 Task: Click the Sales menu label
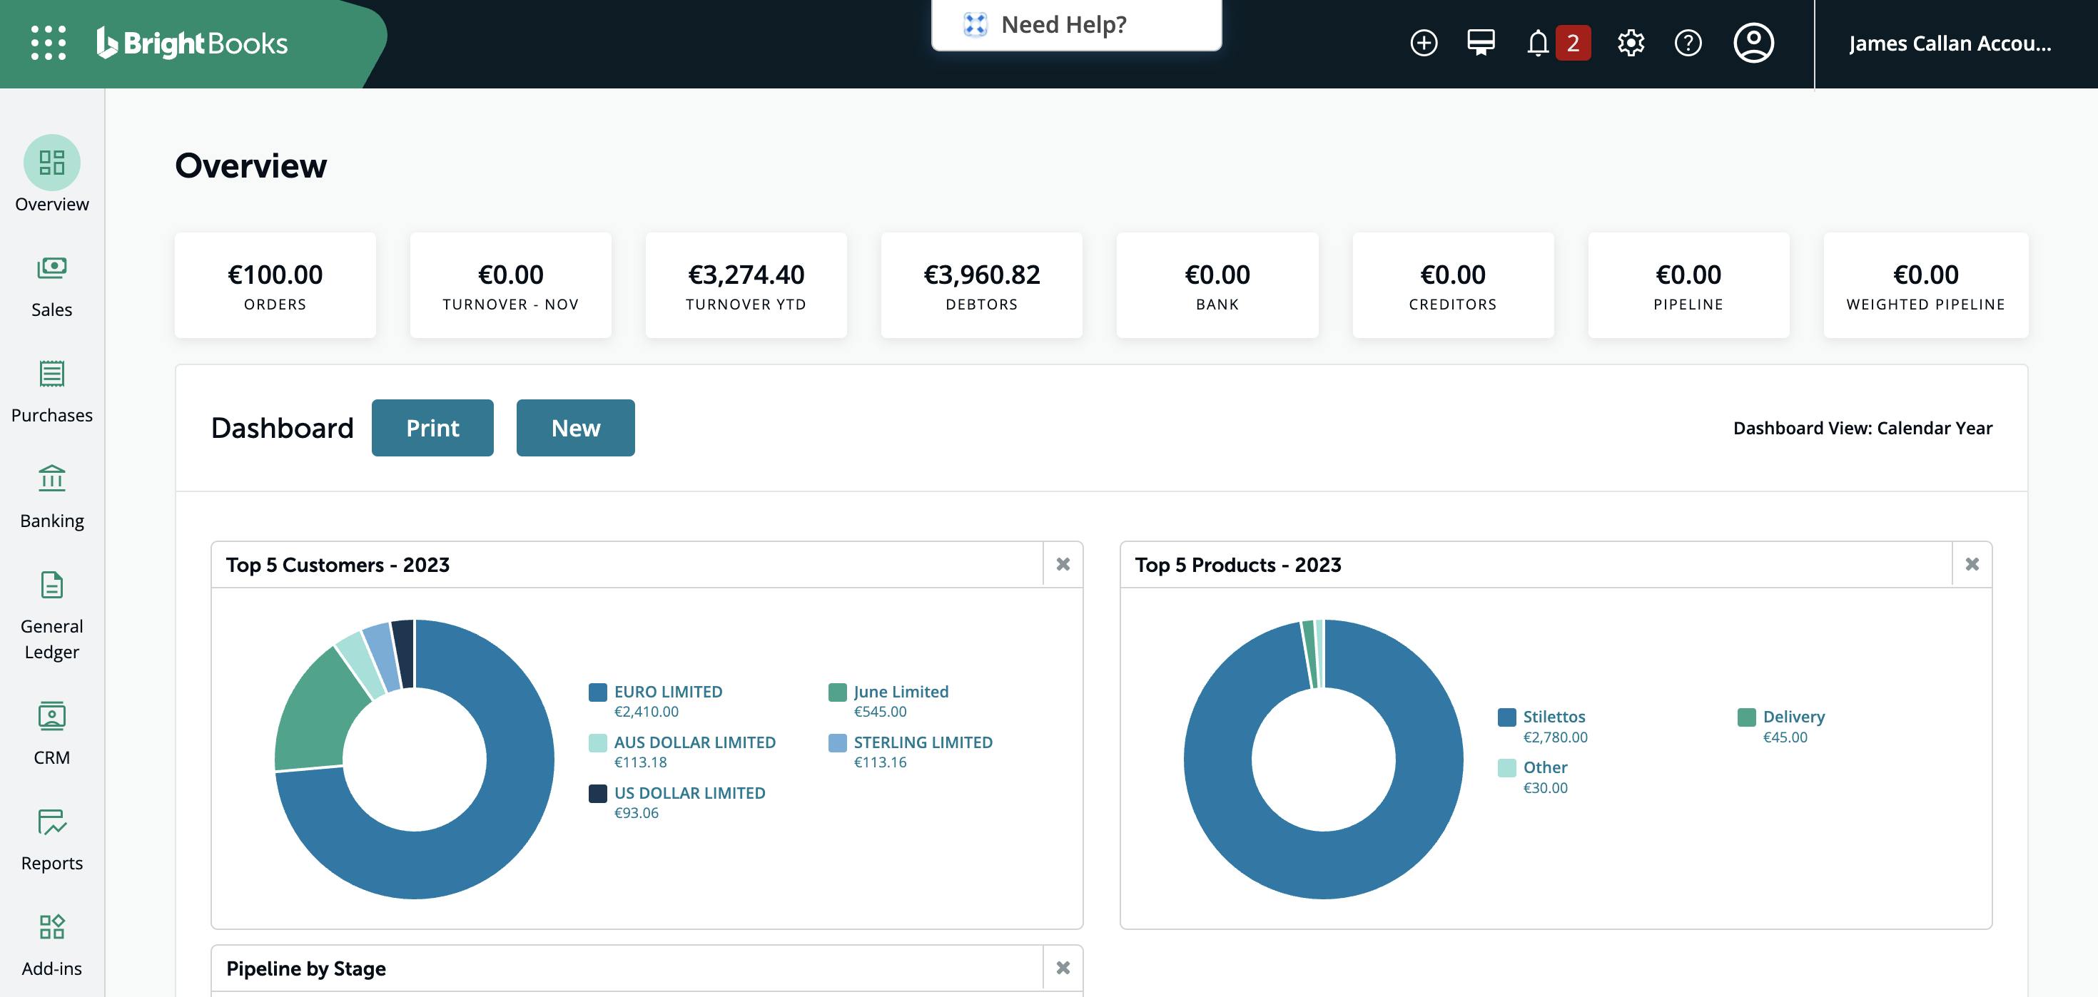(52, 310)
